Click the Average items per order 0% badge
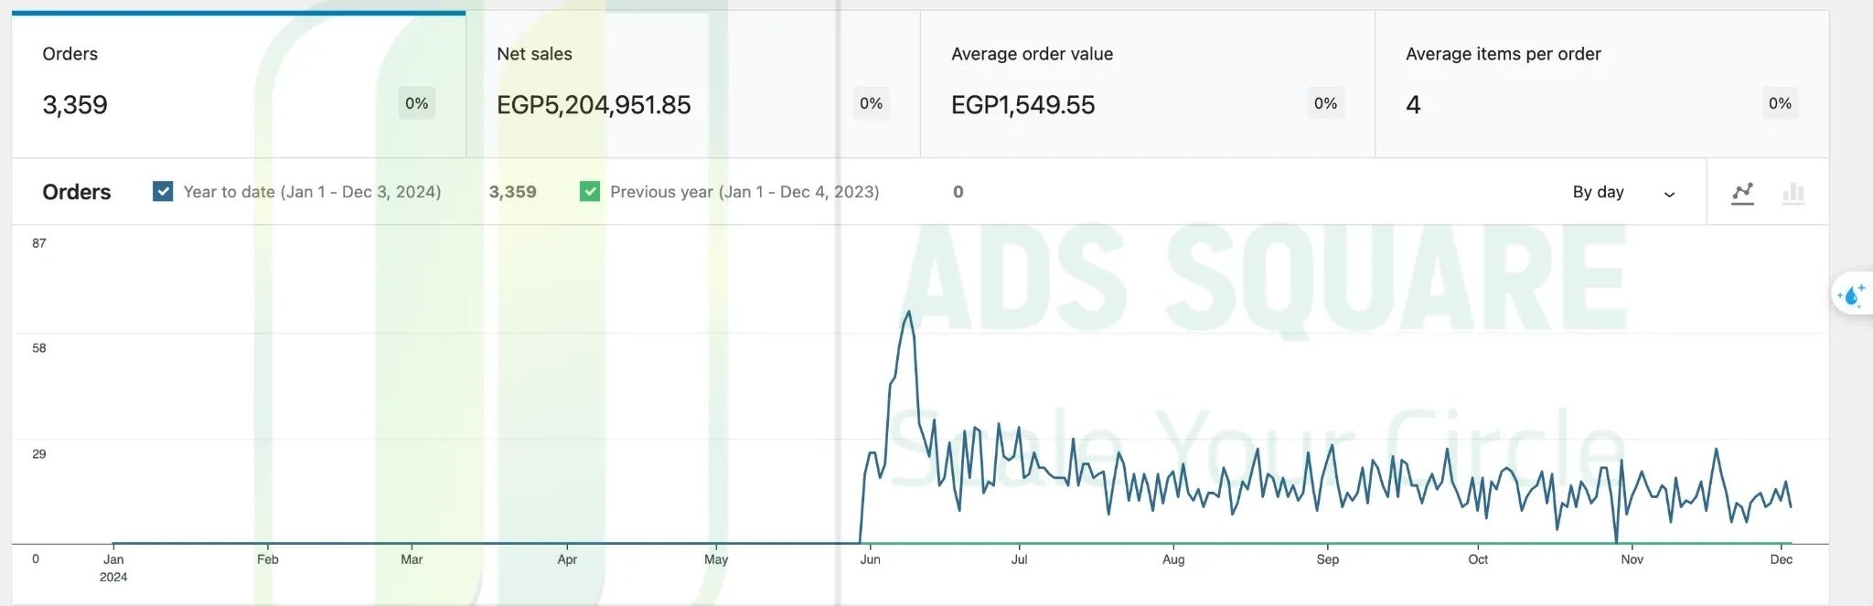The width and height of the screenshot is (1873, 606). 1780,103
